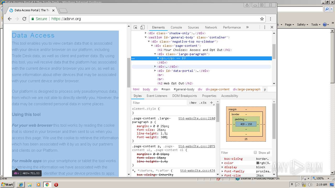
Task: Open the ttd-website.css:2180 source link
Action: pos(197,118)
